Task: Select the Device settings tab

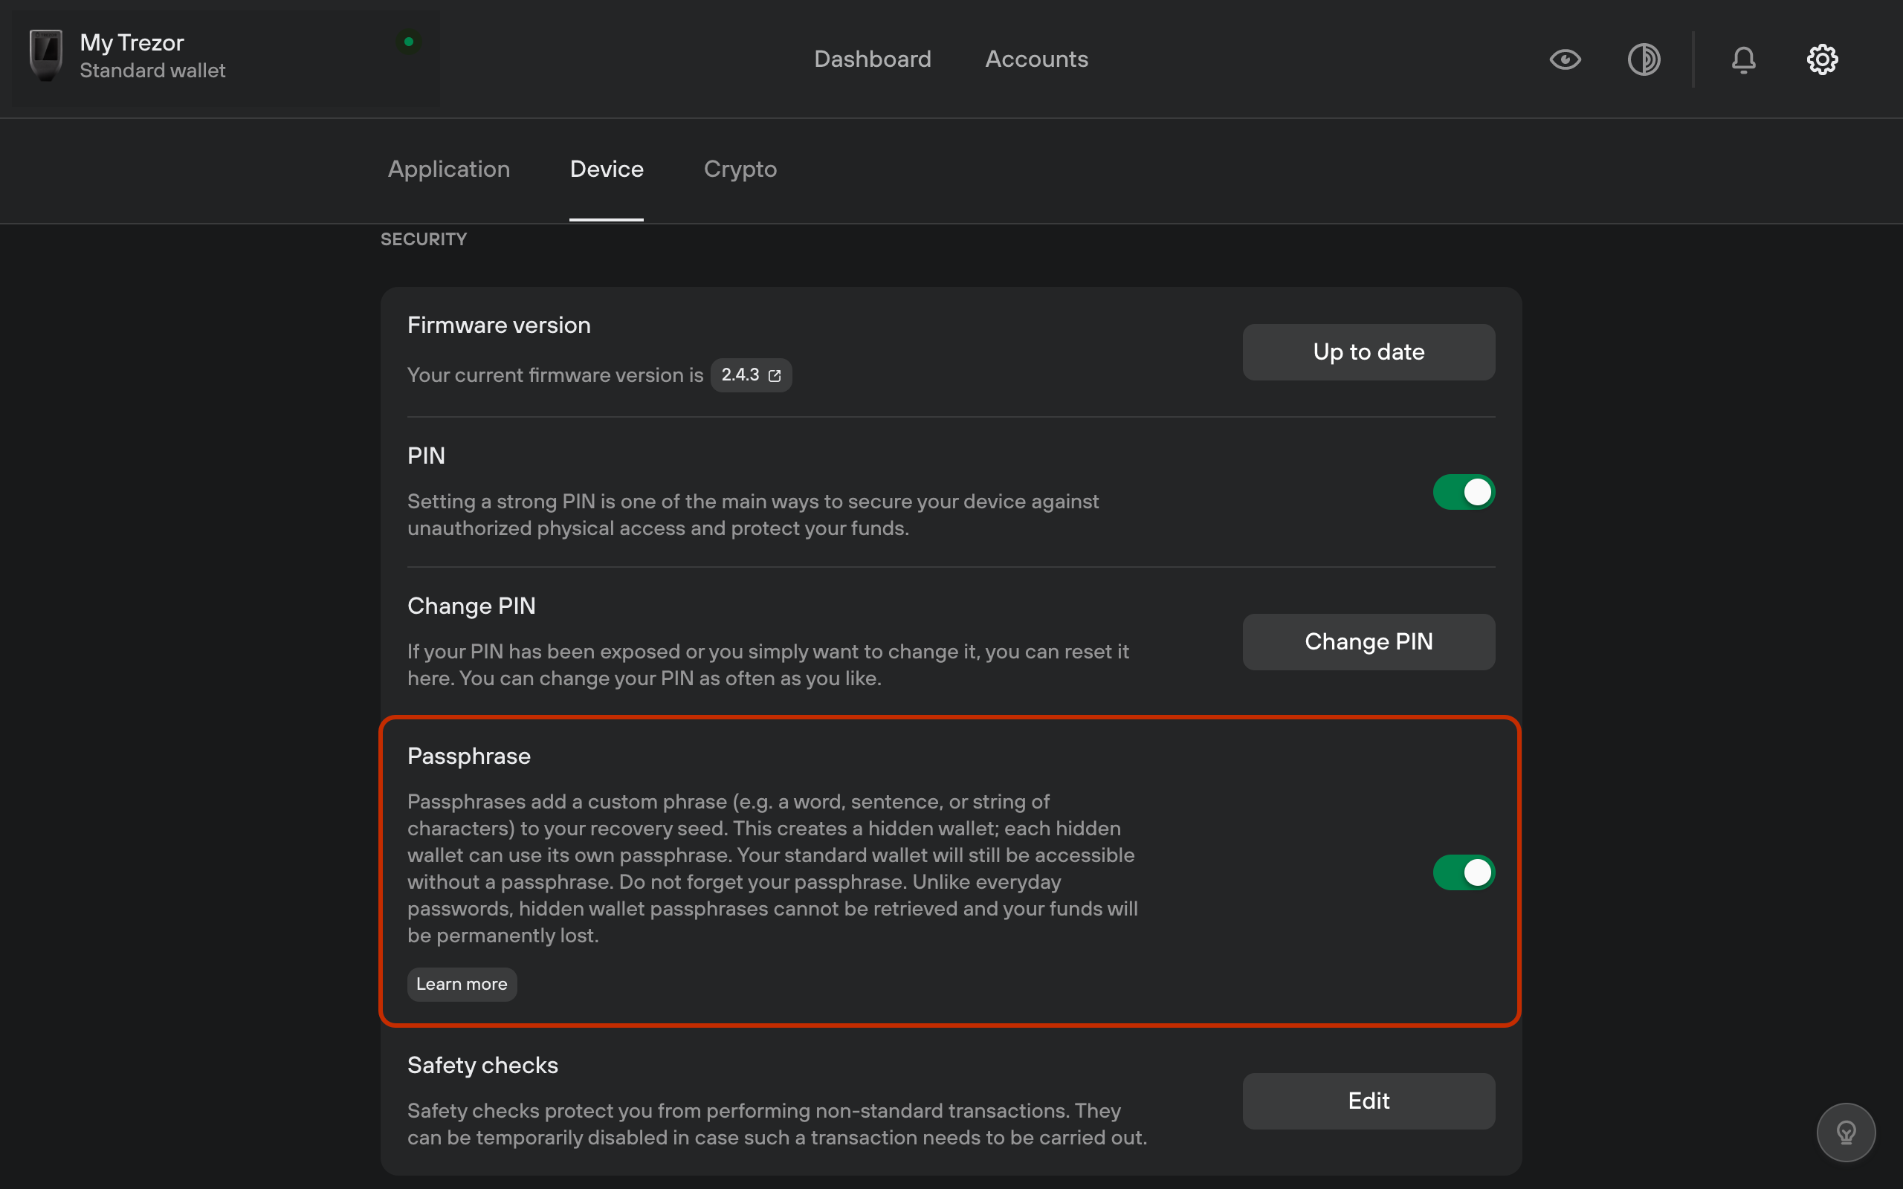Action: coord(607,169)
